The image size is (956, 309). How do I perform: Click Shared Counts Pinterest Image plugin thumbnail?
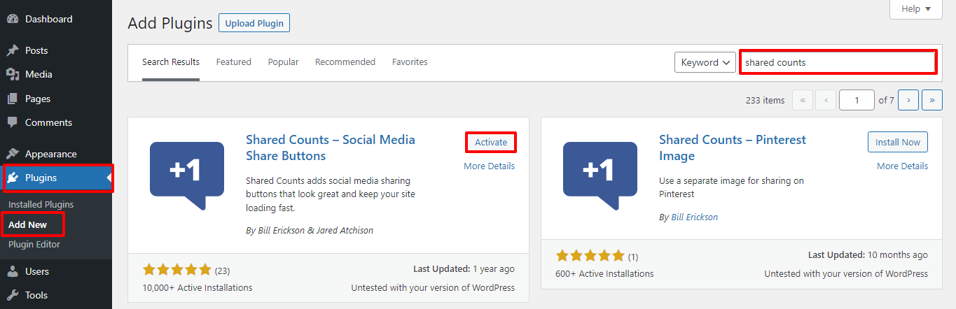click(x=600, y=175)
